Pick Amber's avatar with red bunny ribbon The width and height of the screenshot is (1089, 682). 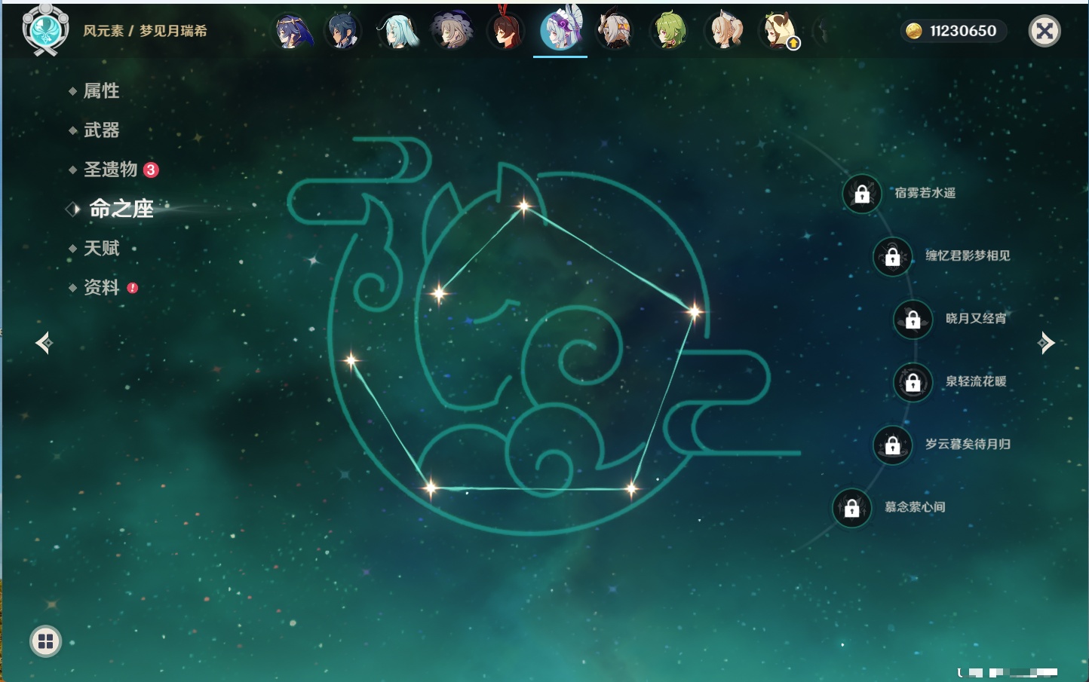[x=506, y=32]
